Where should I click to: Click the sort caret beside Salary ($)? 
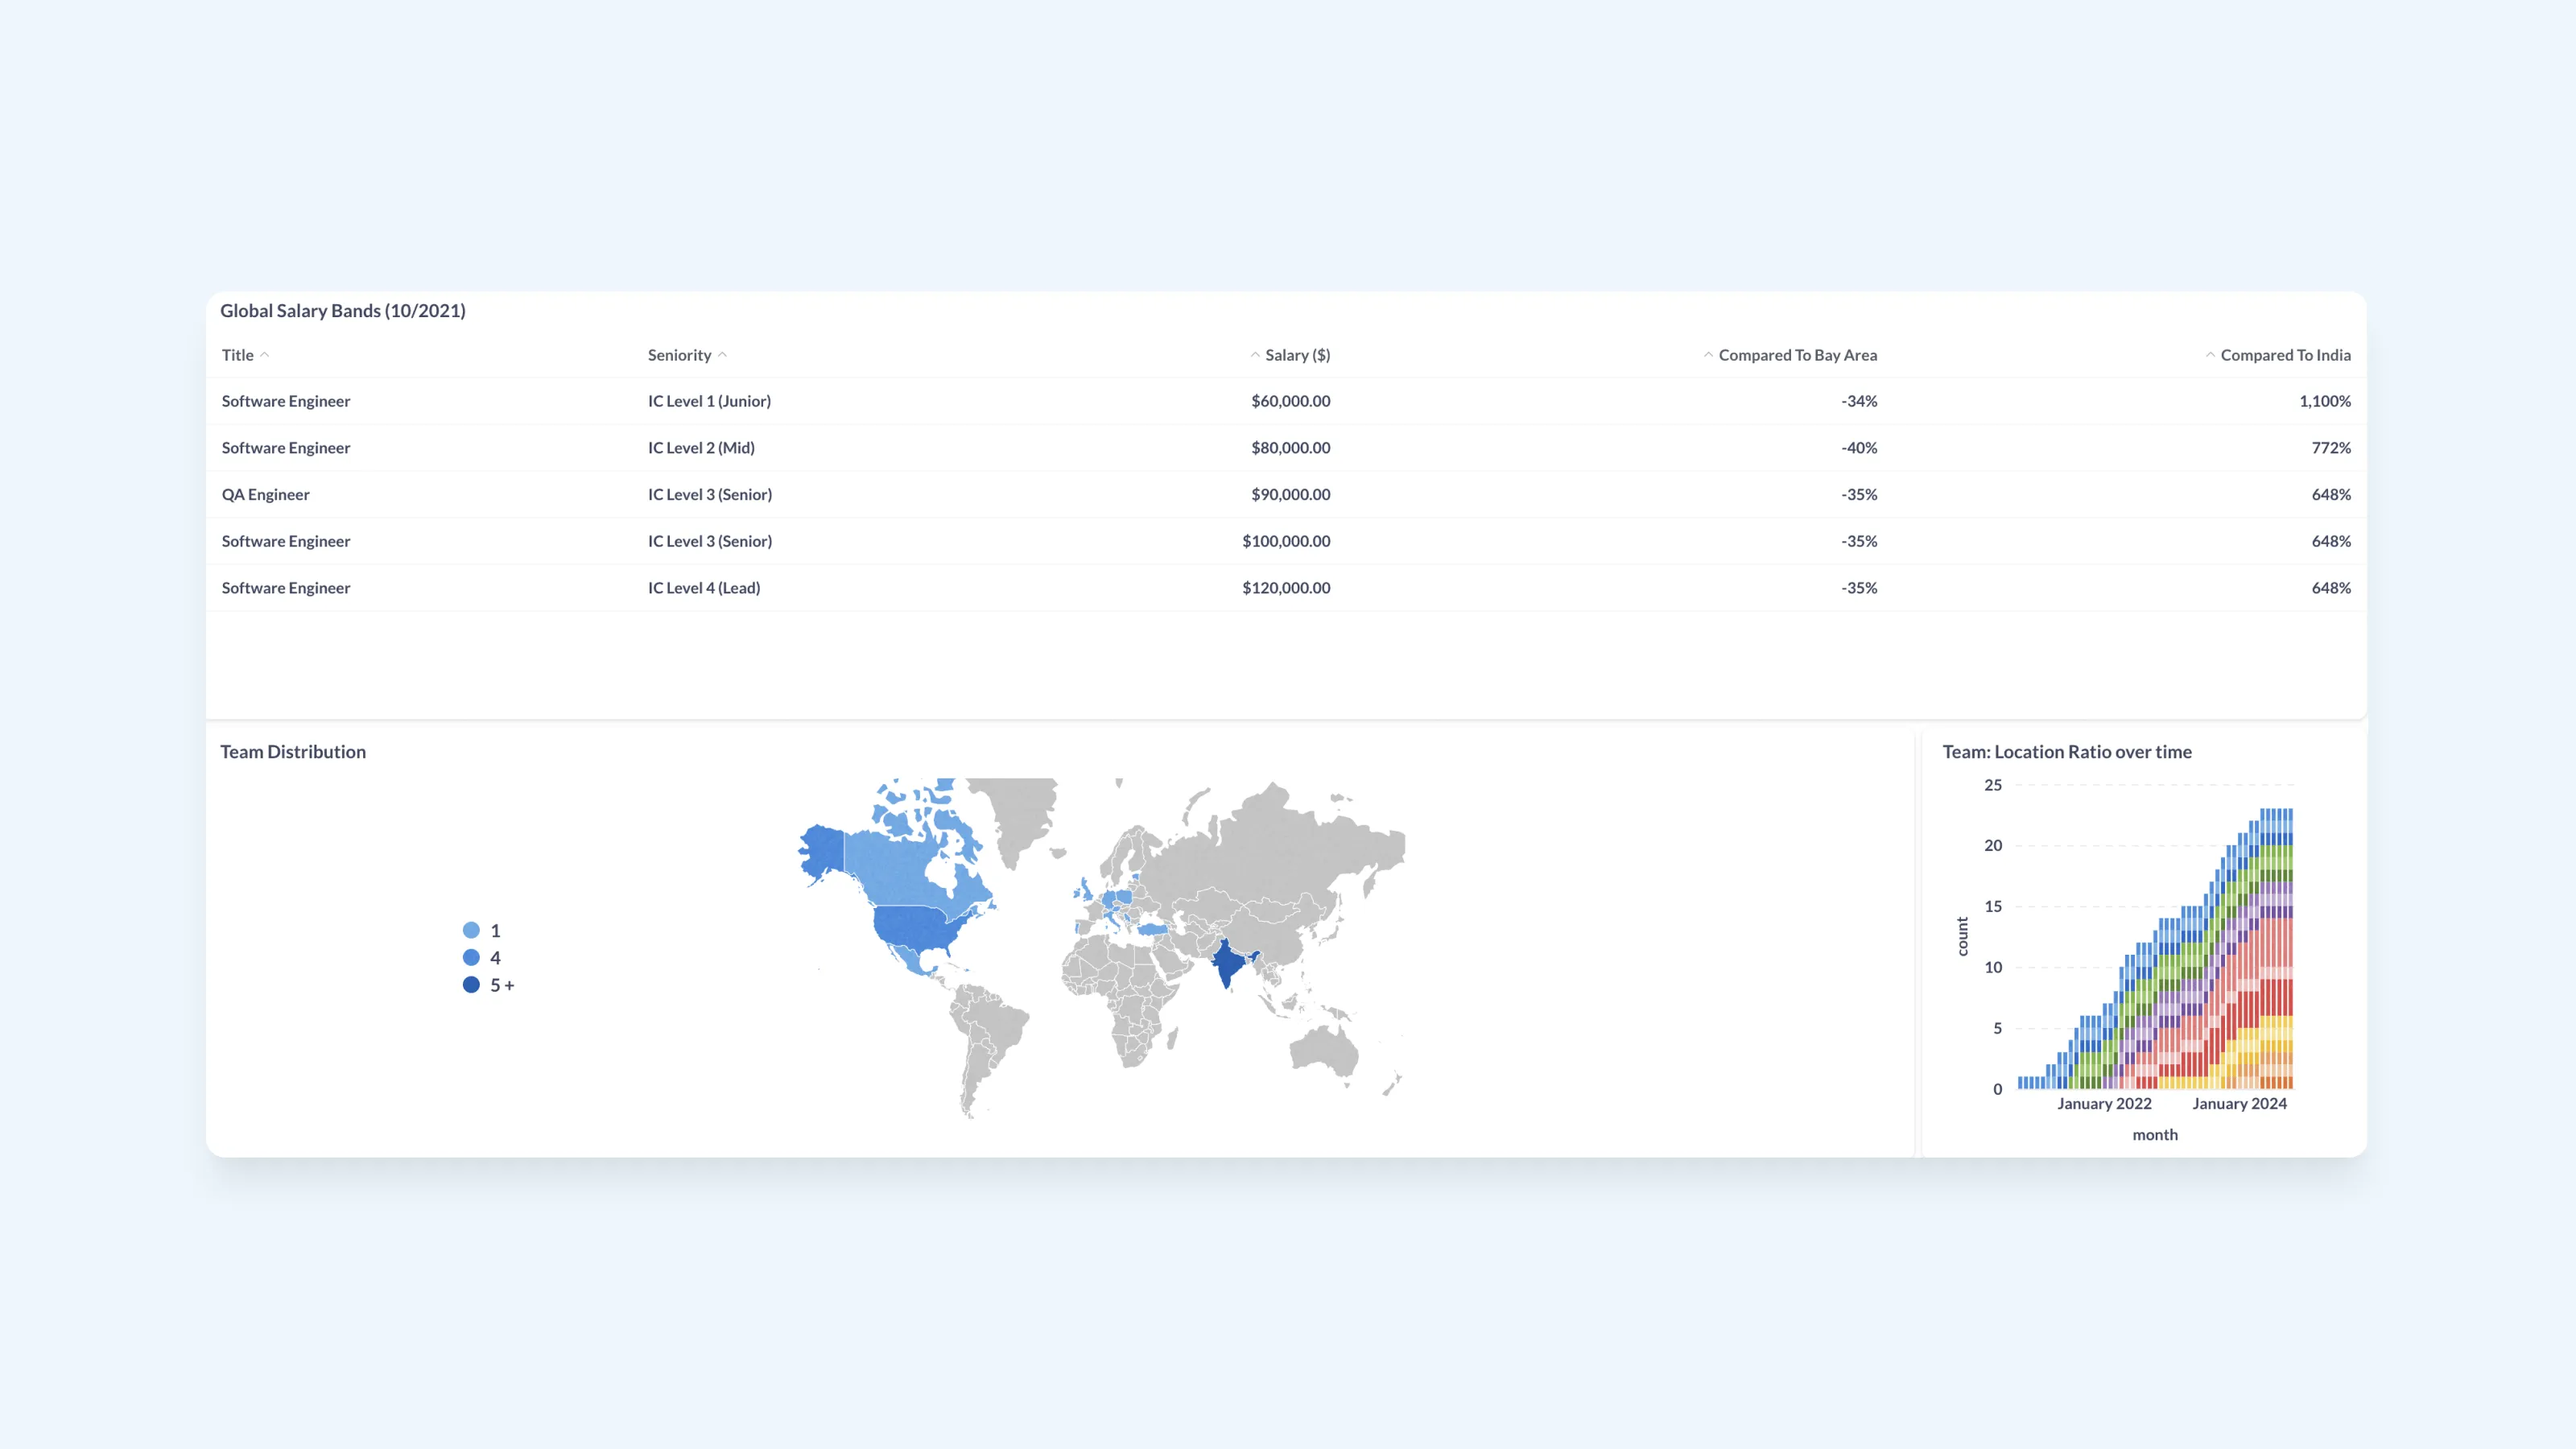(1253, 355)
